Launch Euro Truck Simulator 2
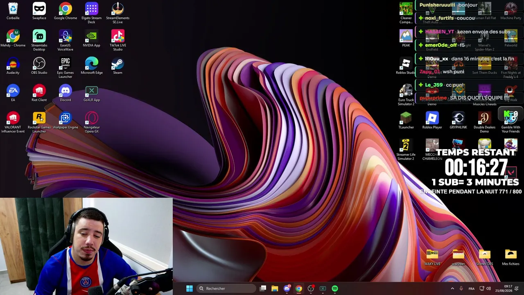 coord(406,95)
